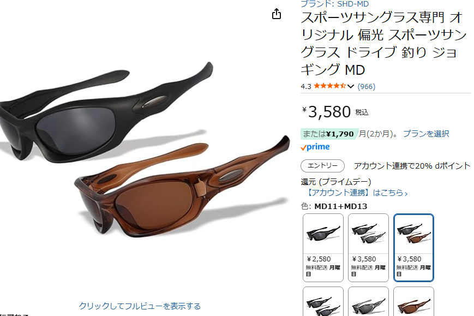
Task: Click the または¥1,790 monthly payment badge
Action: (x=329, y=134)
